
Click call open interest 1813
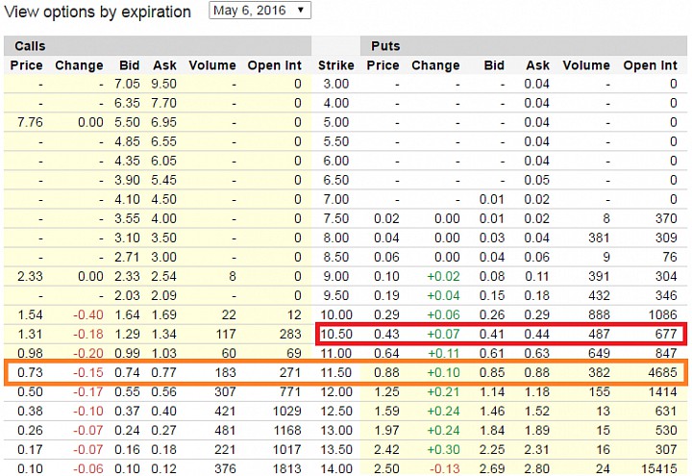286,468
